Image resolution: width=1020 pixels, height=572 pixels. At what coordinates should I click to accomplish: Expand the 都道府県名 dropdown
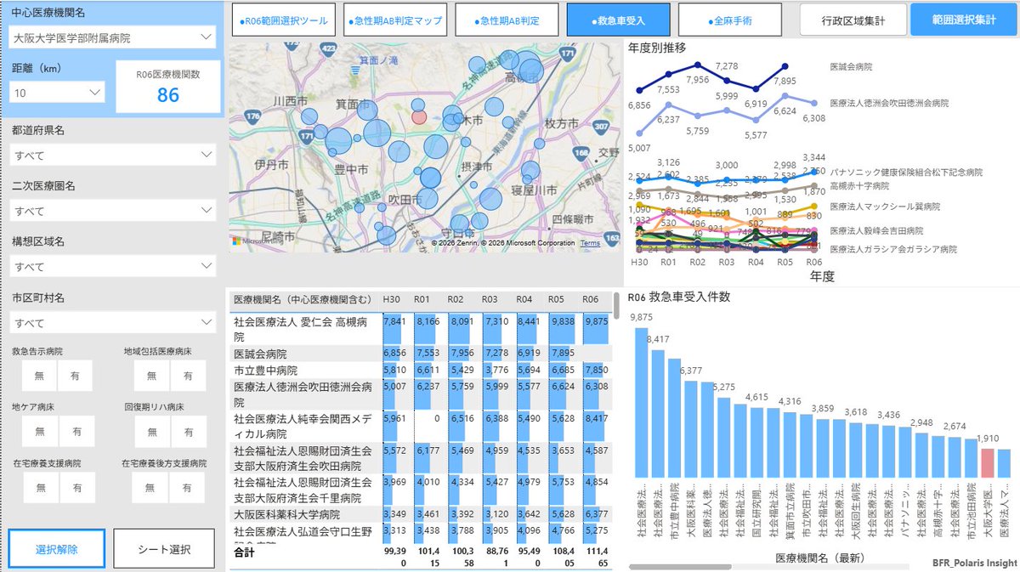click(x=112, y=156)
